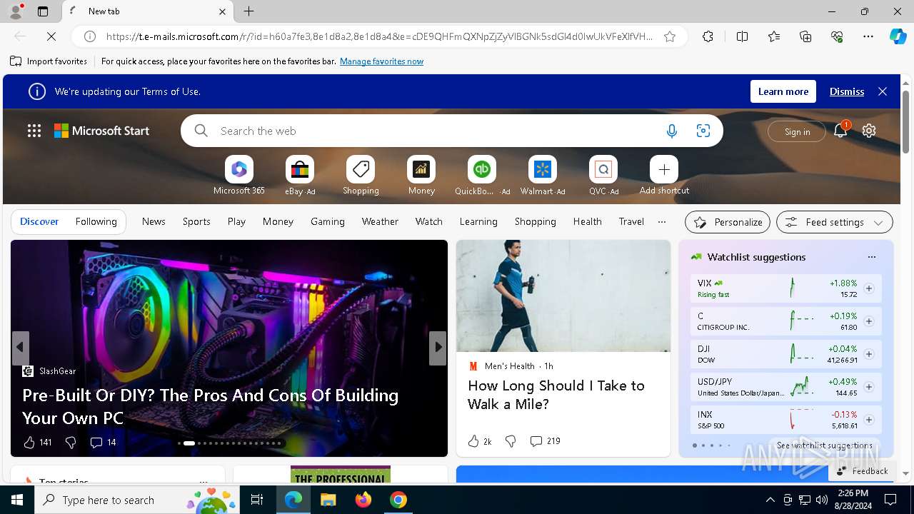Viewport: 914px width, 514px height.
Task: Add Citigroup to watchlist
Action: click(x=869, y=321)
